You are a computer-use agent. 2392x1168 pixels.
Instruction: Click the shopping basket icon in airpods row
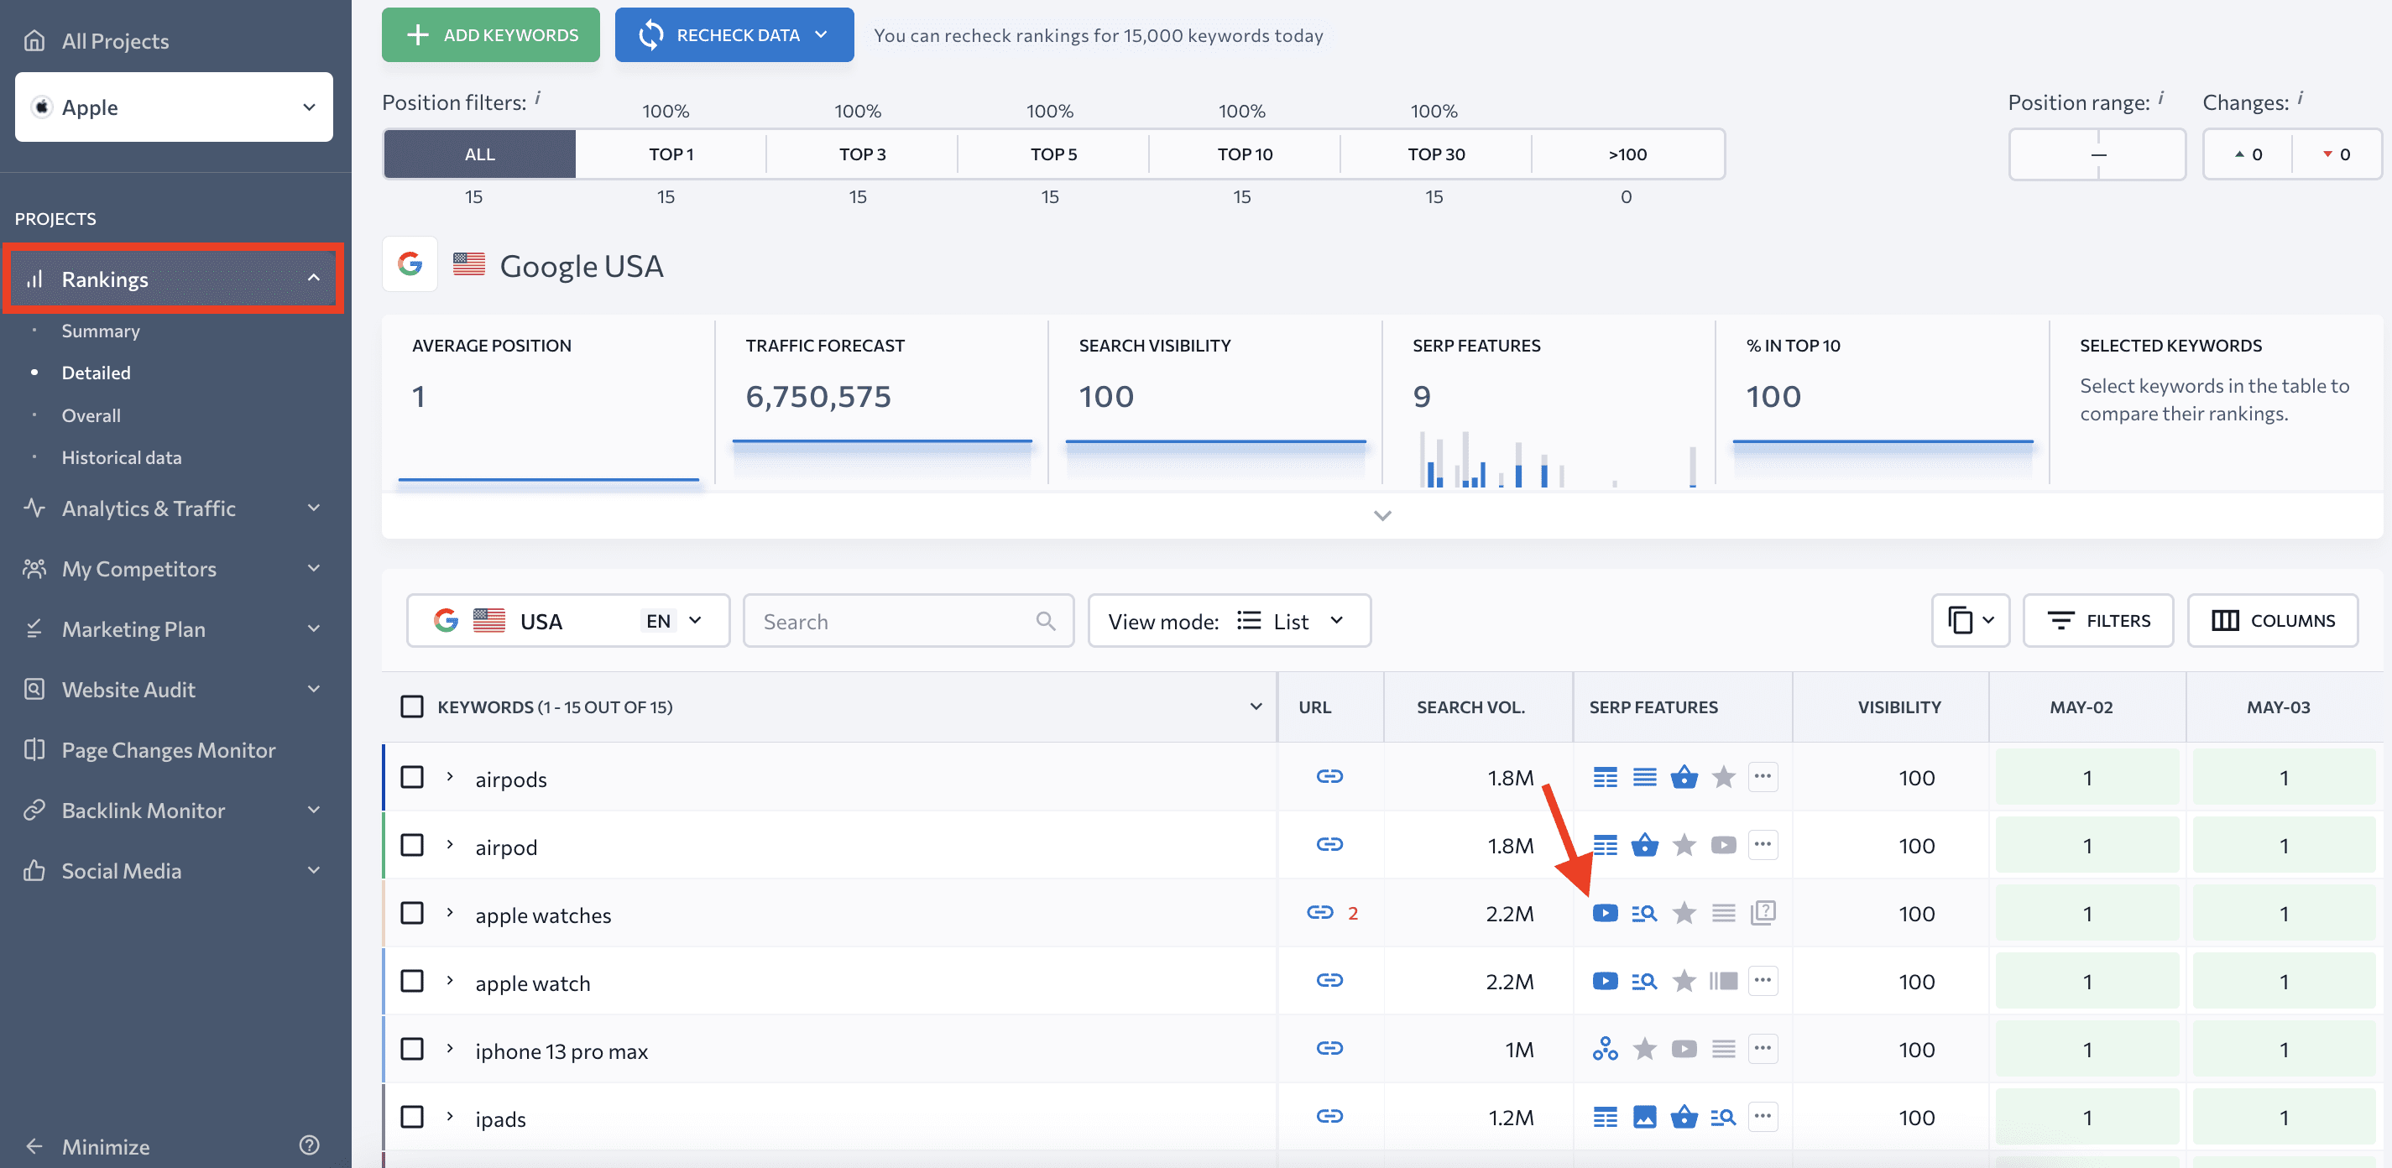coord(1684,777)
